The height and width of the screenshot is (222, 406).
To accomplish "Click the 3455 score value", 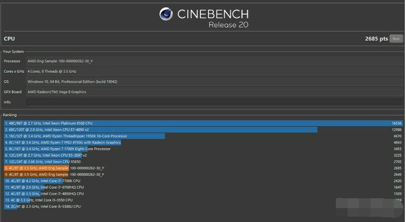I will click(x=397, y=149).
